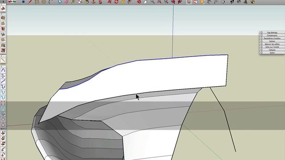Expand the Infos sur l'entité panel
The width and height of the screenshot is (285, 160).
pos(272,47)
